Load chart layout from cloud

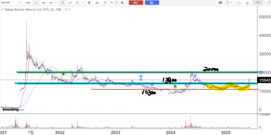click(238, 3)
